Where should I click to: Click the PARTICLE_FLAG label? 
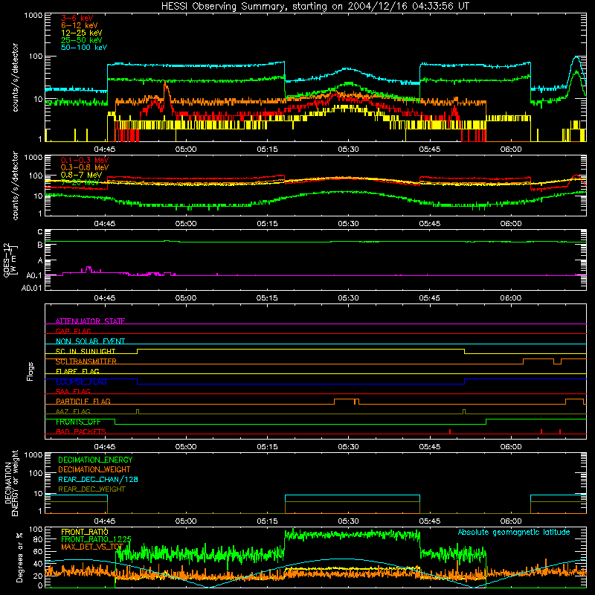[83, 401]
